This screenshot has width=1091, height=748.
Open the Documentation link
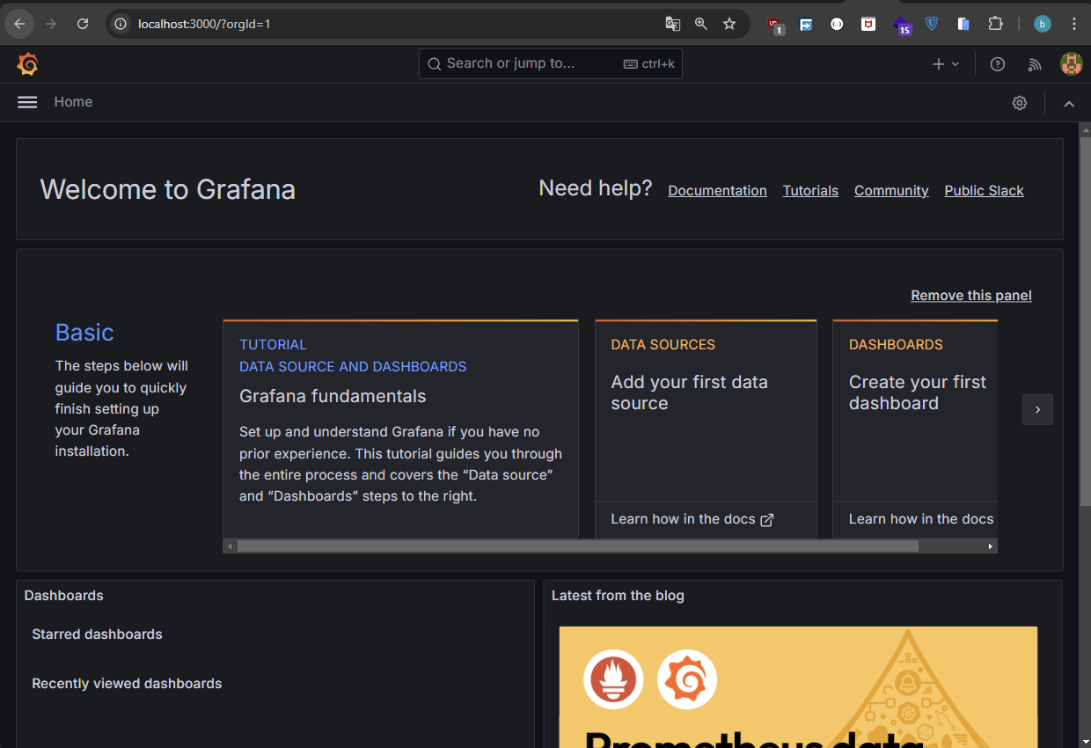pyautogui.click(x=717, y=190)
